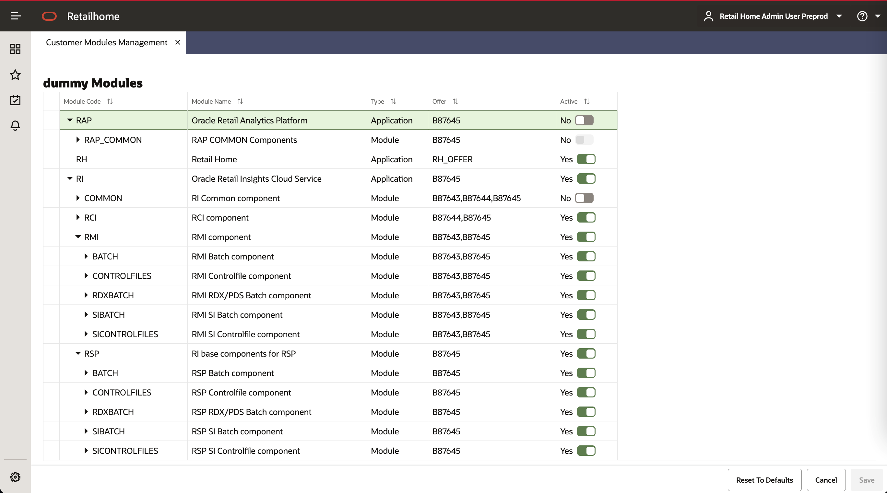Screen dimensions: 887x493
Task: Open help menu dropdown arrow
Action: (878, 16)
